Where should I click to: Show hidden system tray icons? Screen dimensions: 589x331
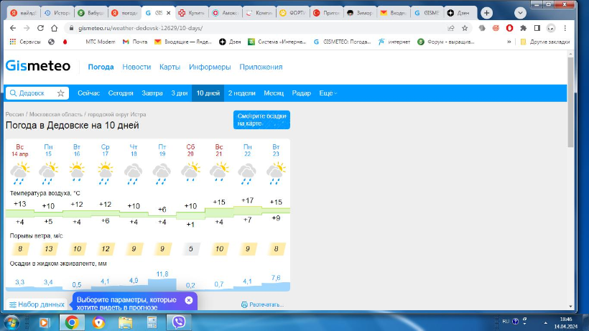coord(545,323)
